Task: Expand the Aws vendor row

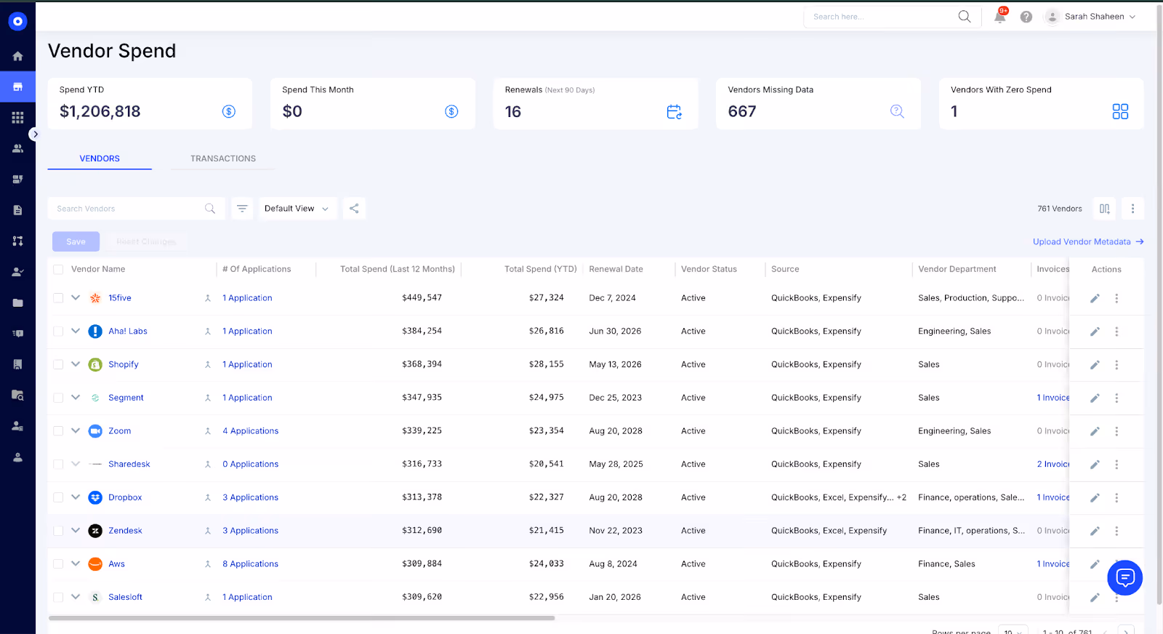Action: click(76, 563)
